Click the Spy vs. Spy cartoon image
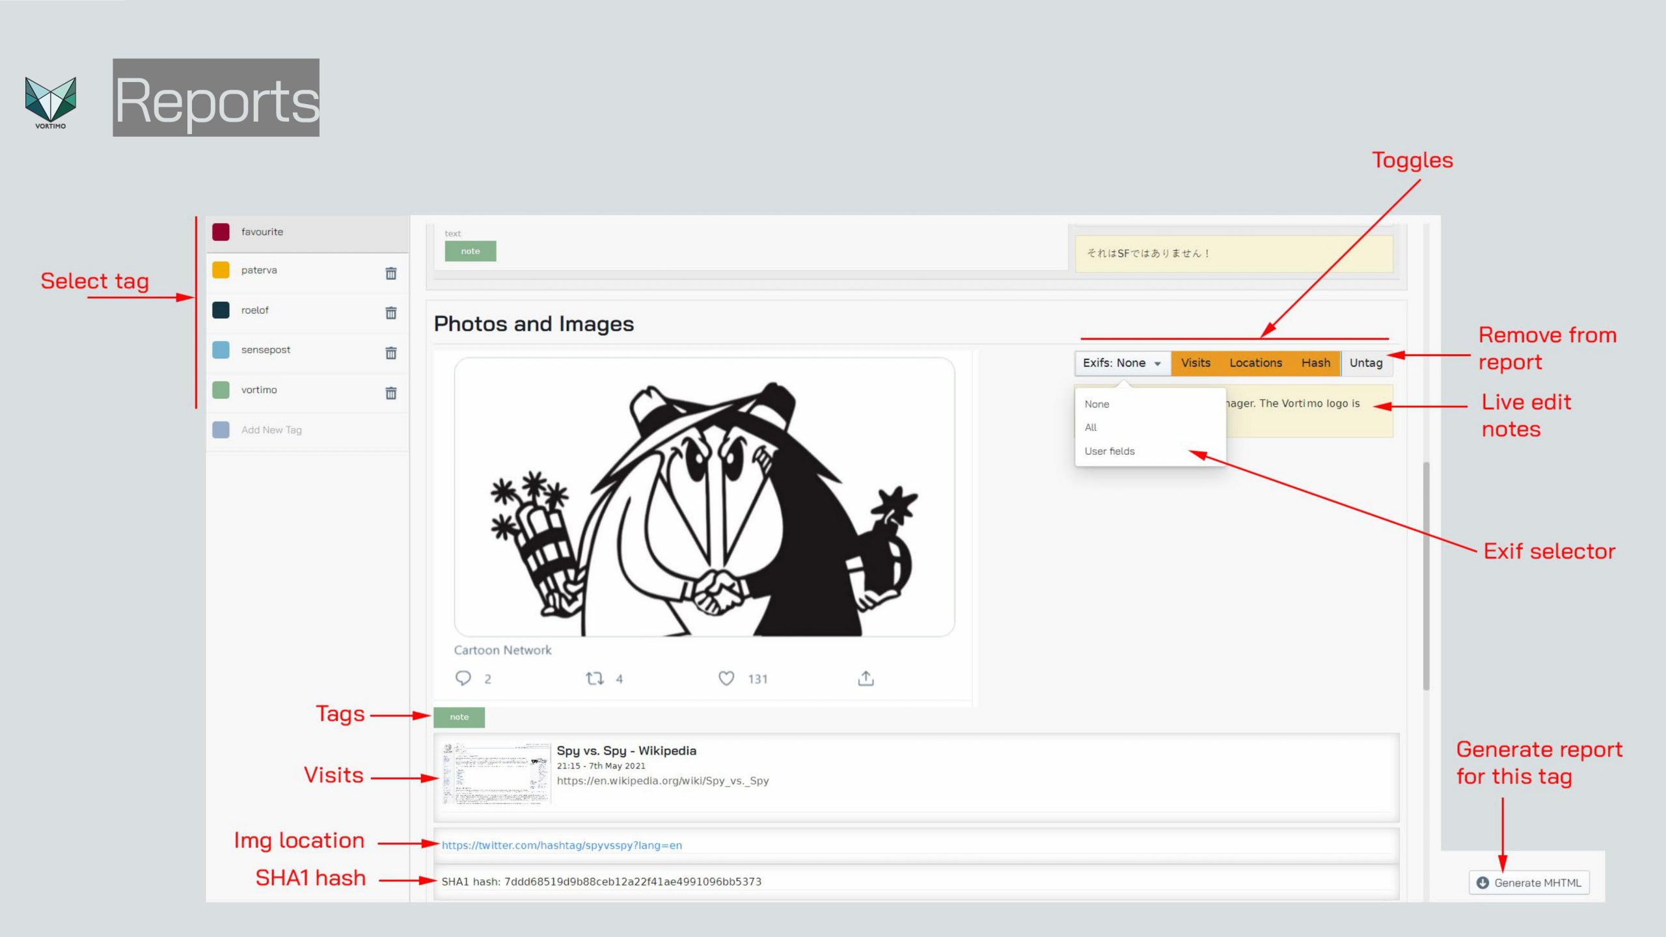The width and height of the screenshot is (1666, 937). coord(704,497)
